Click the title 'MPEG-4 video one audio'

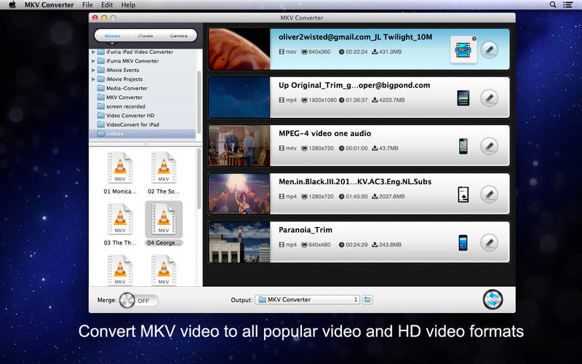(324, 133)
